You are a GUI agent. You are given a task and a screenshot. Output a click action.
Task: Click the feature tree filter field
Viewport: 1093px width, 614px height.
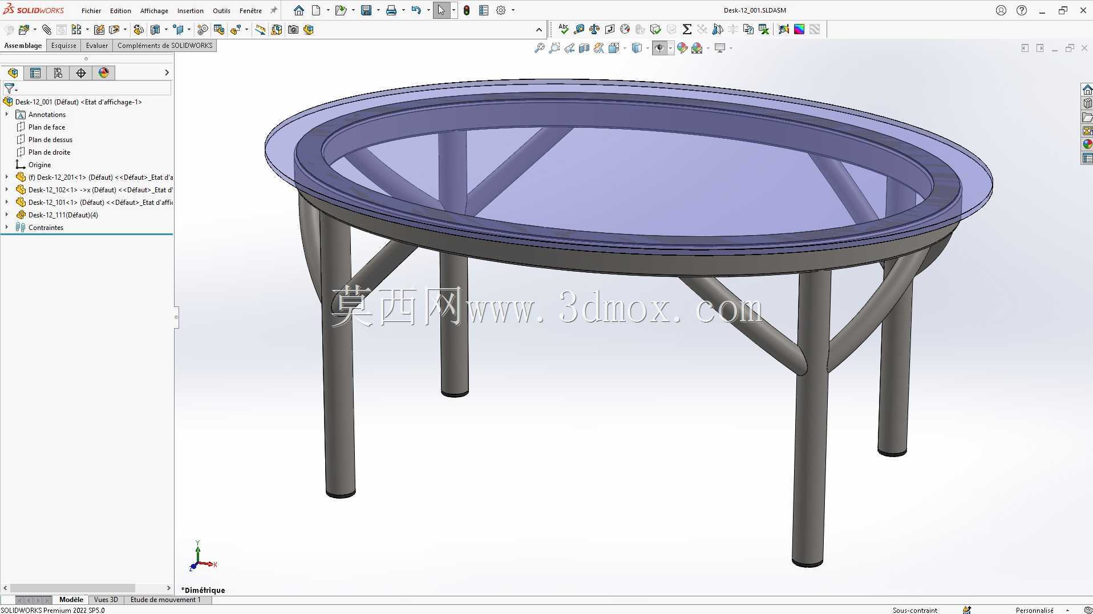click(87, 88)
